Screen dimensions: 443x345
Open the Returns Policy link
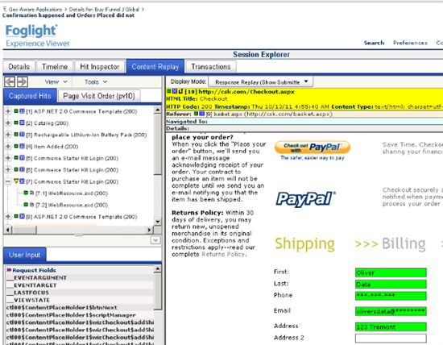point(223,254)
